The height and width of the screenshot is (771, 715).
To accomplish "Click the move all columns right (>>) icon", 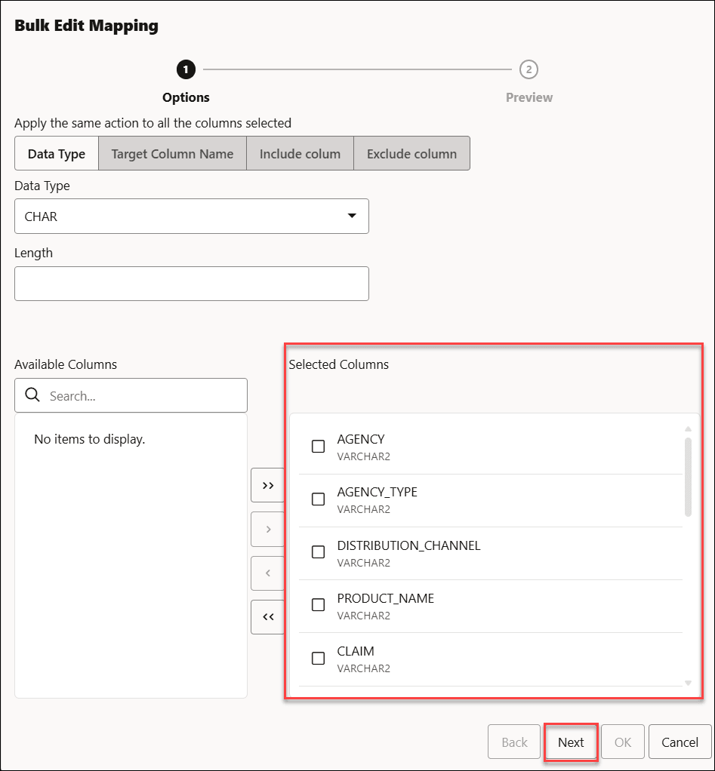I will click(267, 485).
